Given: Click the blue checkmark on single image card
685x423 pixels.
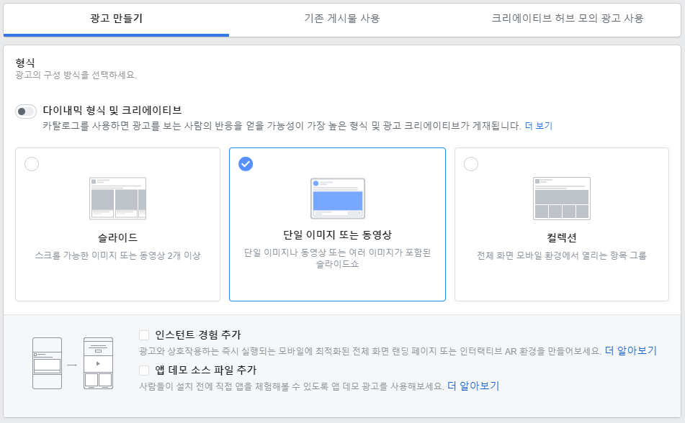Looking at the screenshot, I should [246, 164].
